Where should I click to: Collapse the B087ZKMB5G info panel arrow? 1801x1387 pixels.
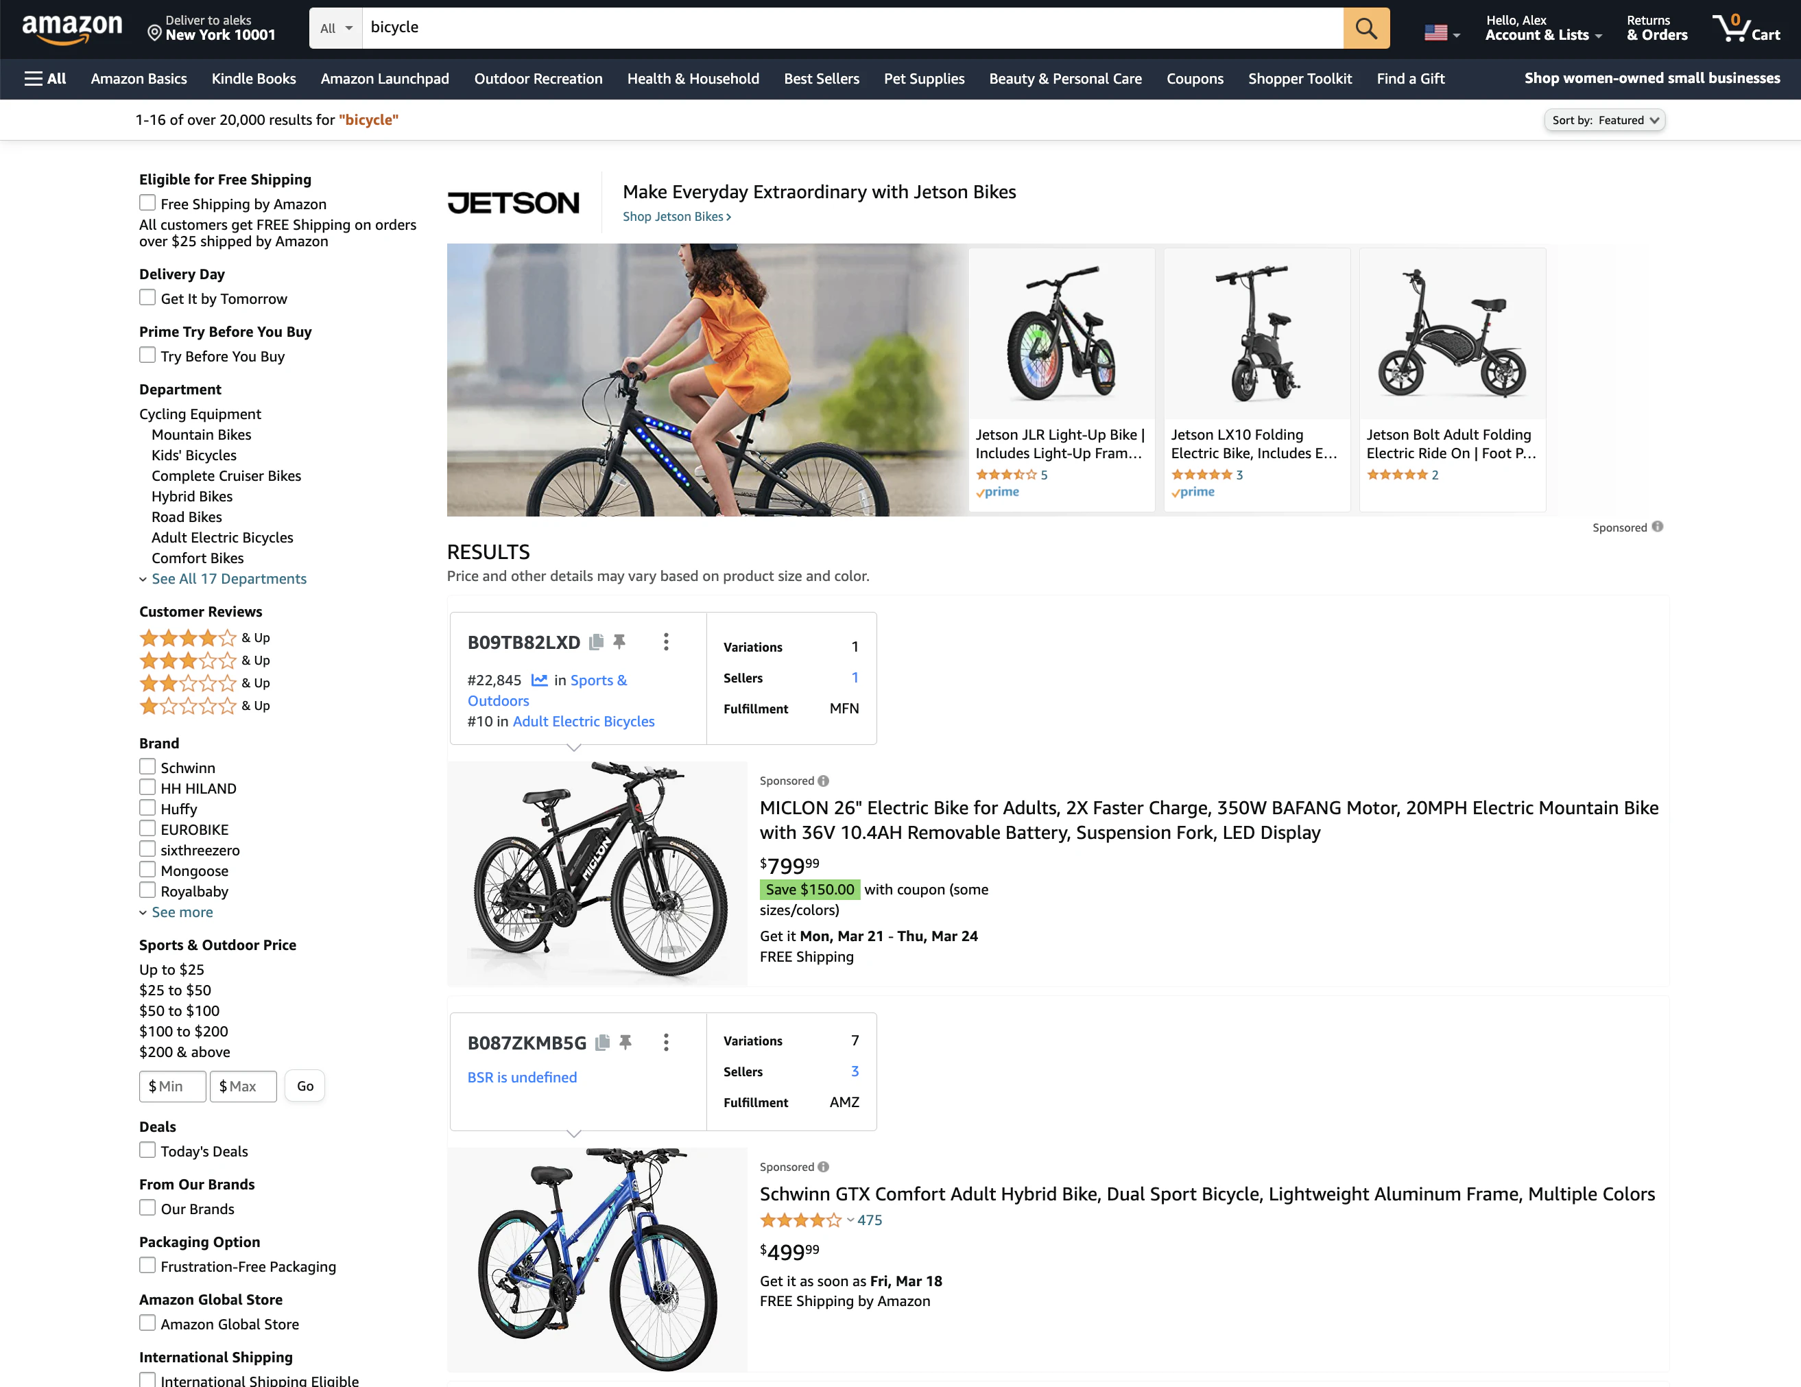pos(574,1134)
